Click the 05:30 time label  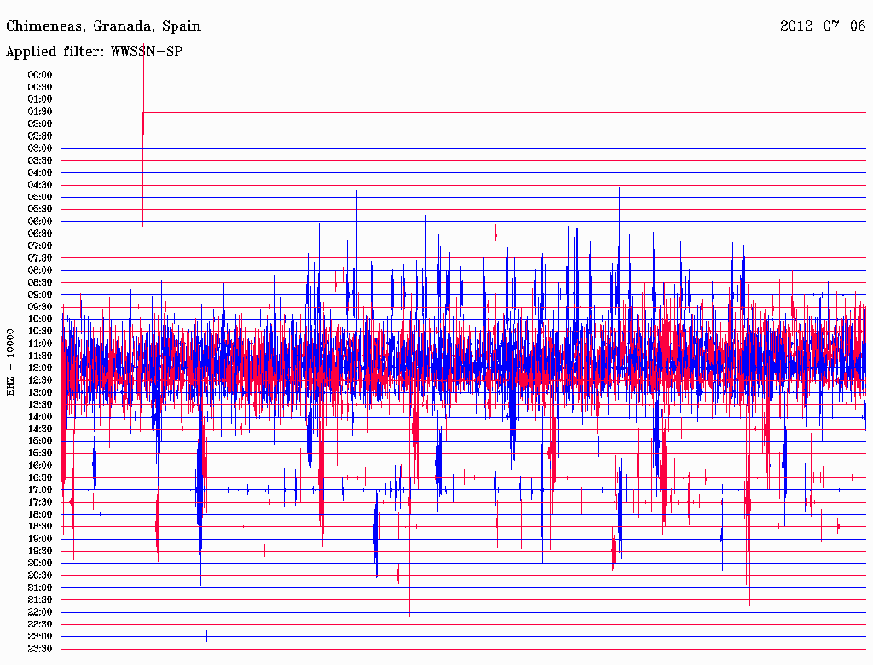point(40,210)
